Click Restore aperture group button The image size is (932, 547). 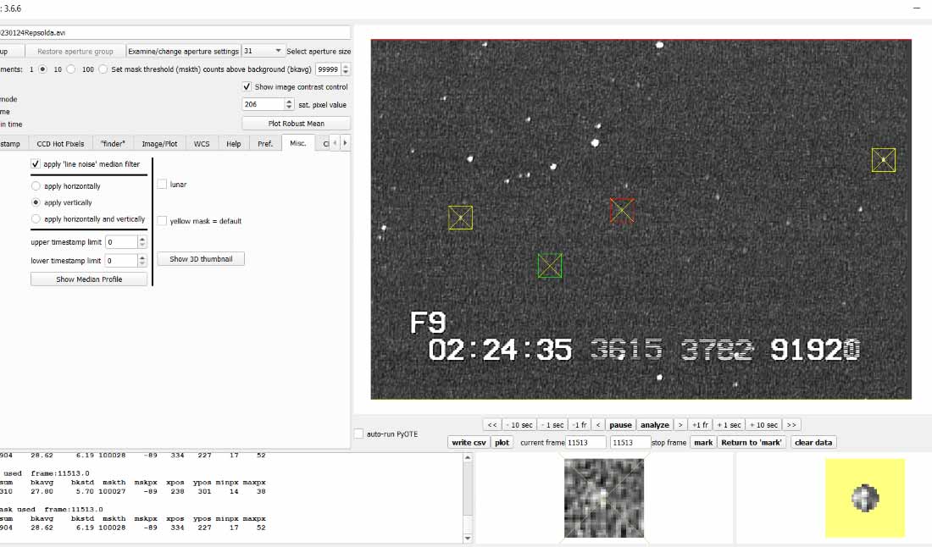(75, 51)
